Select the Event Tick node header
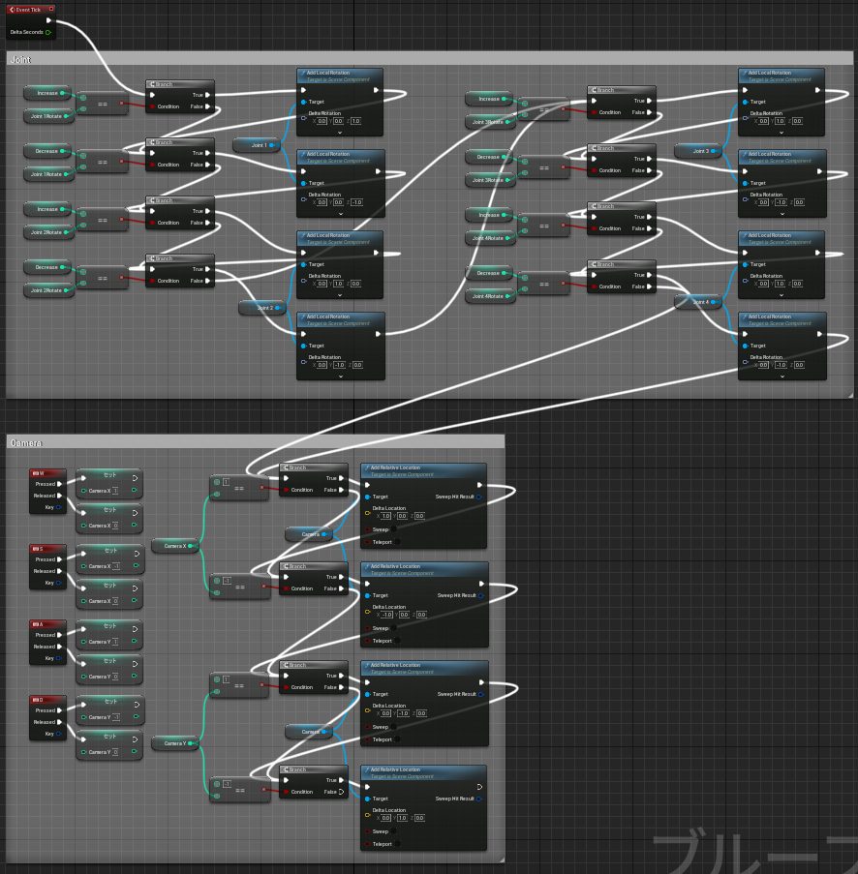 pos(31,10)
